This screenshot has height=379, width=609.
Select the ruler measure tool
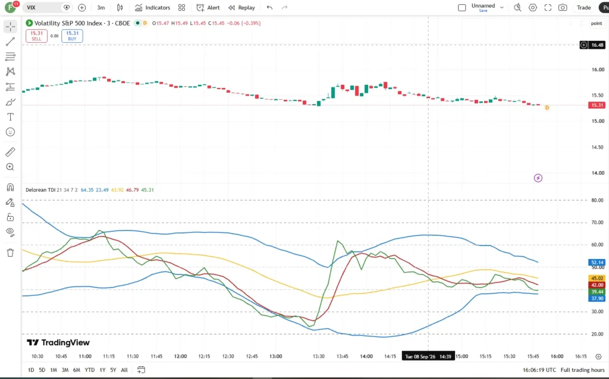(11, 151)
